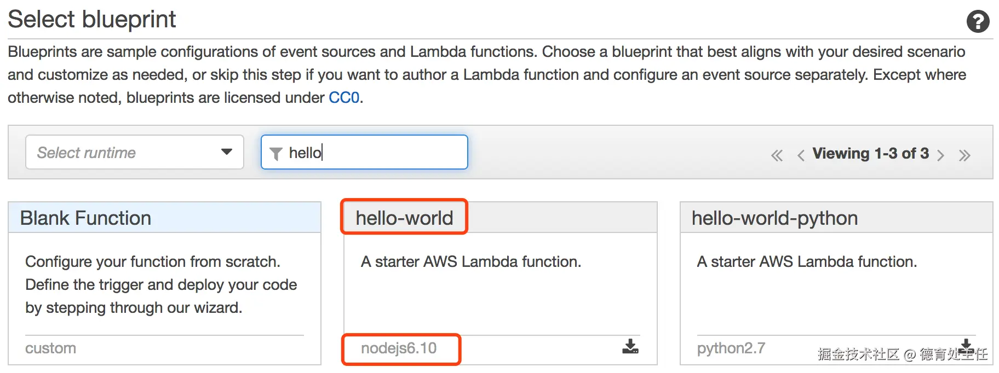Click the Select runtime dropdown arrow
Image resolution: width=999 pixels, height=373 pixels.
click(227, 152)
